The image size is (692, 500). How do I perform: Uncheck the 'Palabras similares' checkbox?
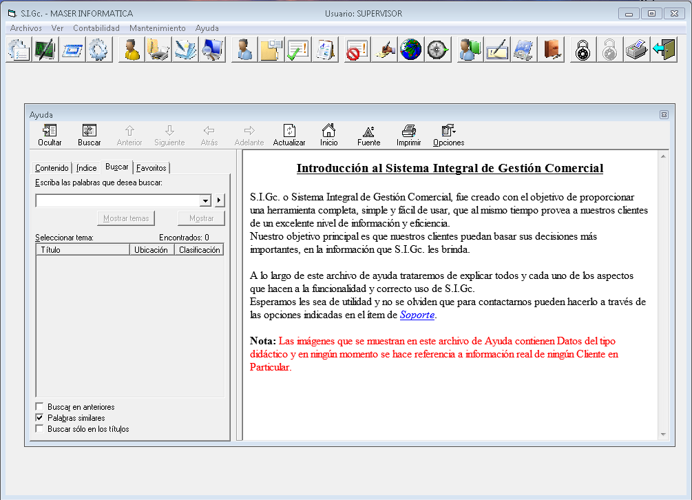point(39,417)
